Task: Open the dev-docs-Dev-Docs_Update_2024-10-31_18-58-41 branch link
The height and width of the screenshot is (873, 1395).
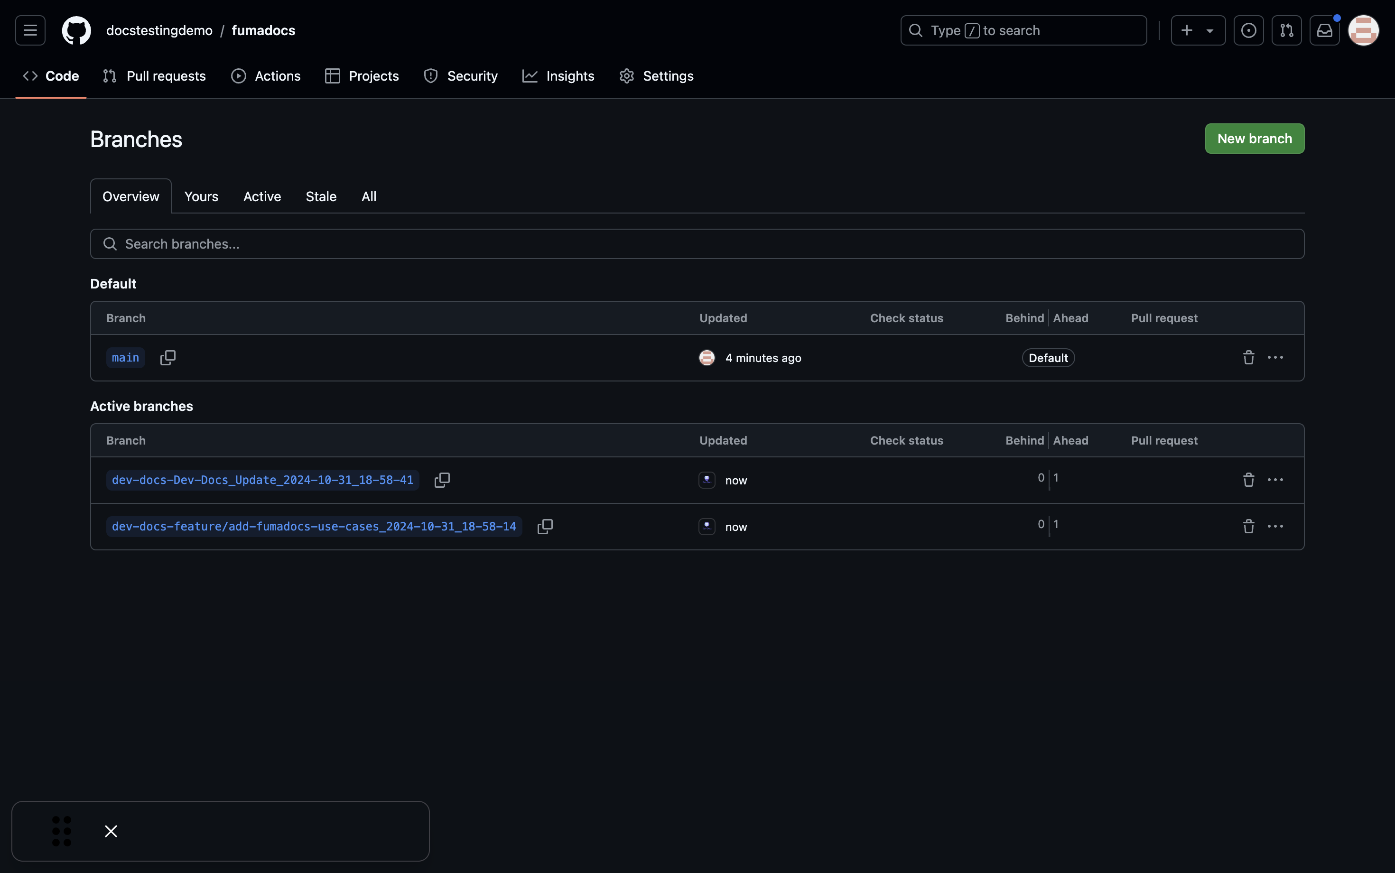Action: [x=262, y=480]
